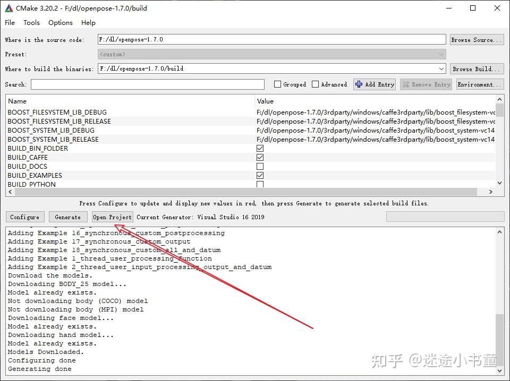Click Open Project to launch Visual Studio
Image resolution: width=510 pixels, height=381 pixels.
coord(112,217)
